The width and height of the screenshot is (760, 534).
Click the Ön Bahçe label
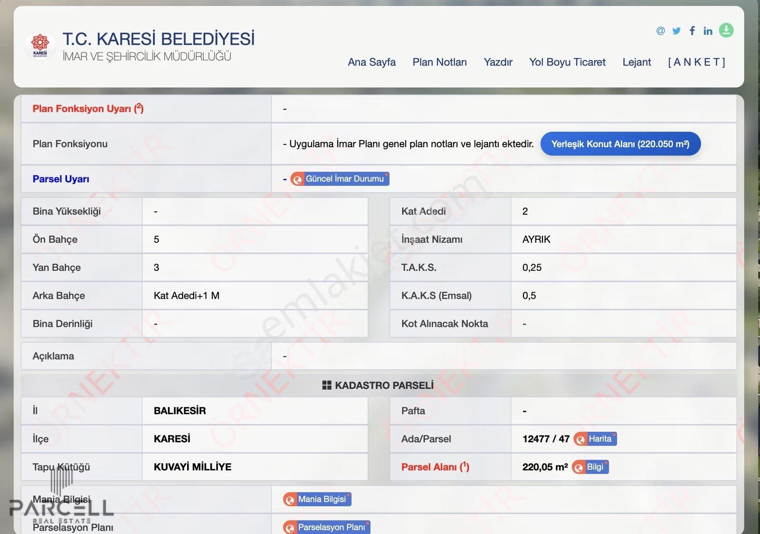pos(55,239)
